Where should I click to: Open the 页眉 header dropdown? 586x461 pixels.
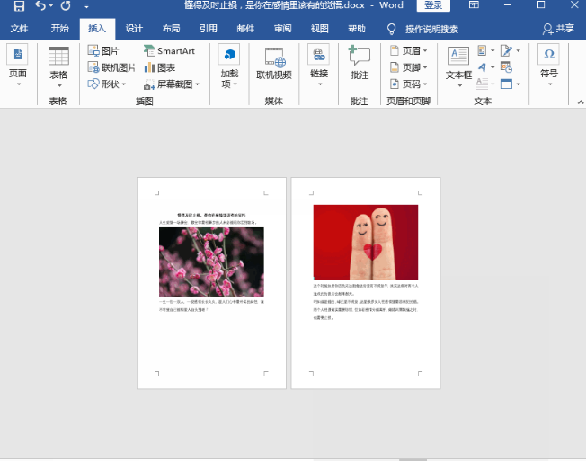click(408, 51)
